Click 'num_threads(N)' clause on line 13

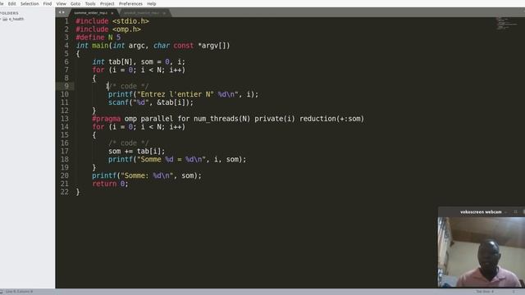tap(222, 118)
